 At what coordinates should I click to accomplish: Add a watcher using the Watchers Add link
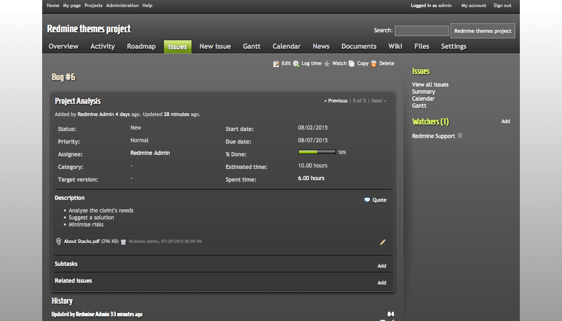click(x=506, y=121)
